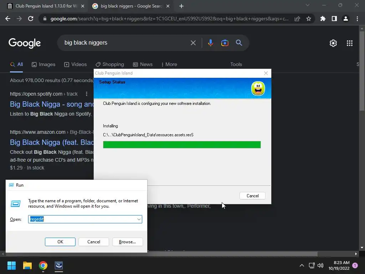This screenshot has width=365, height=274.
Task: View site info via the address bar lock icon
Action: (45, 19)
